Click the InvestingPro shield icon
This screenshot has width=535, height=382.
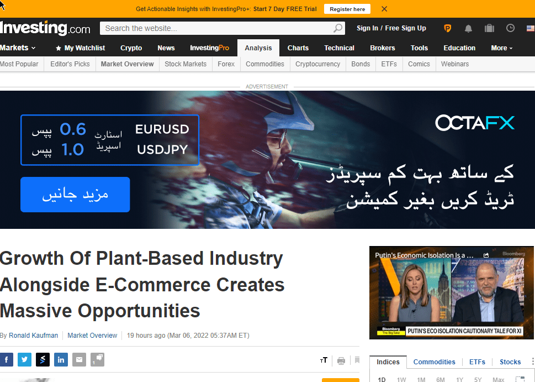point(447,28)
